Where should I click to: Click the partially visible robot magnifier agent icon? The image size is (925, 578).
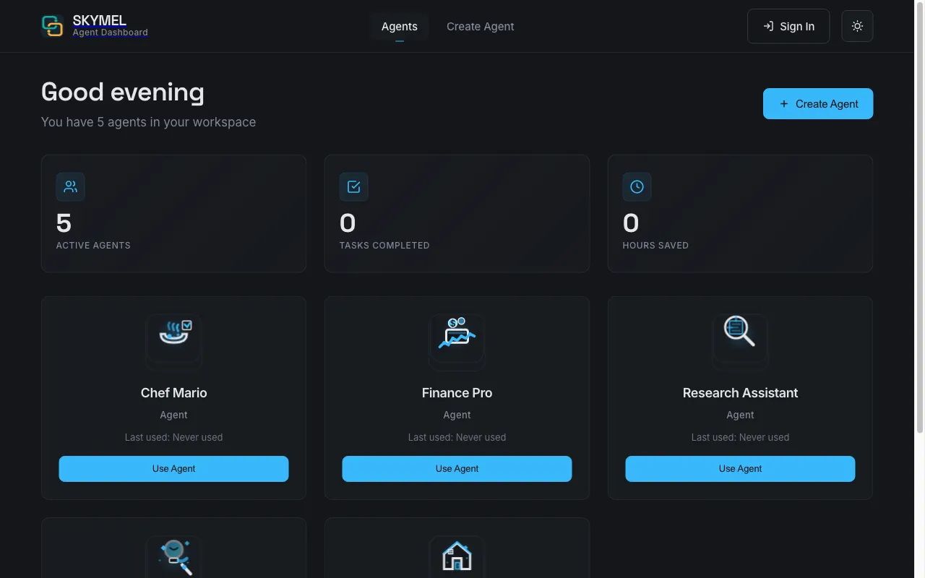(174, 557)
